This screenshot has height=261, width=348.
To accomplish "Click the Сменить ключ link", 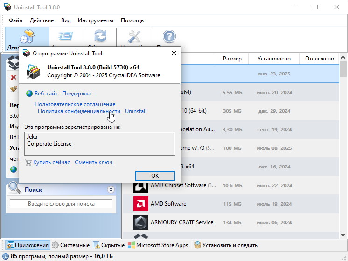I will click(93, 162).
